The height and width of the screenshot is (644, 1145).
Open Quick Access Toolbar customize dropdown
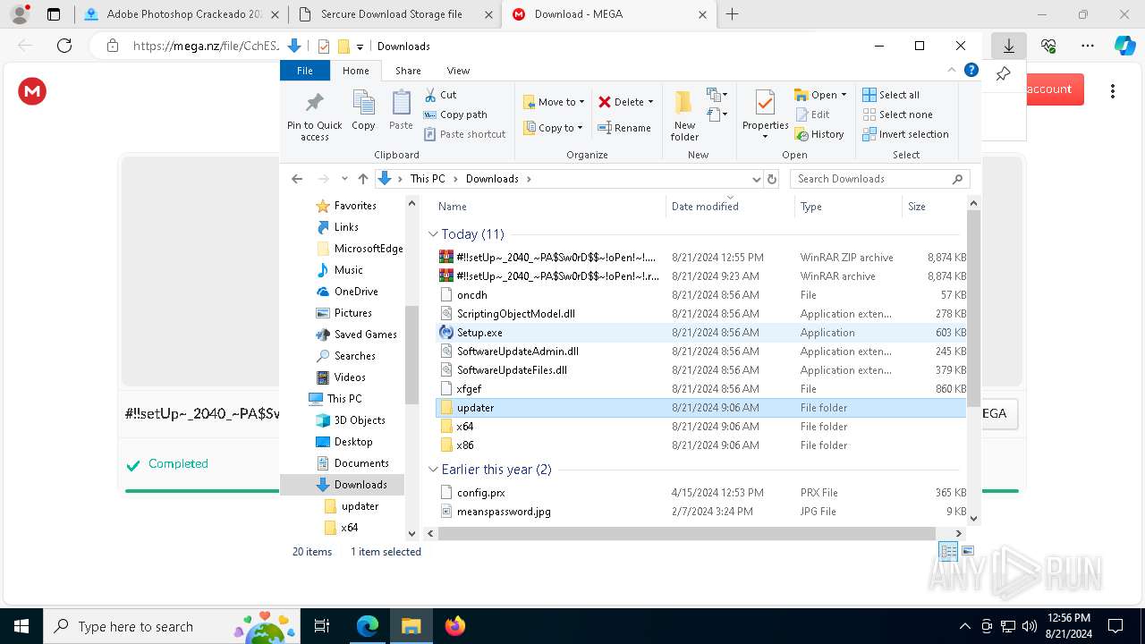[360, 47]
